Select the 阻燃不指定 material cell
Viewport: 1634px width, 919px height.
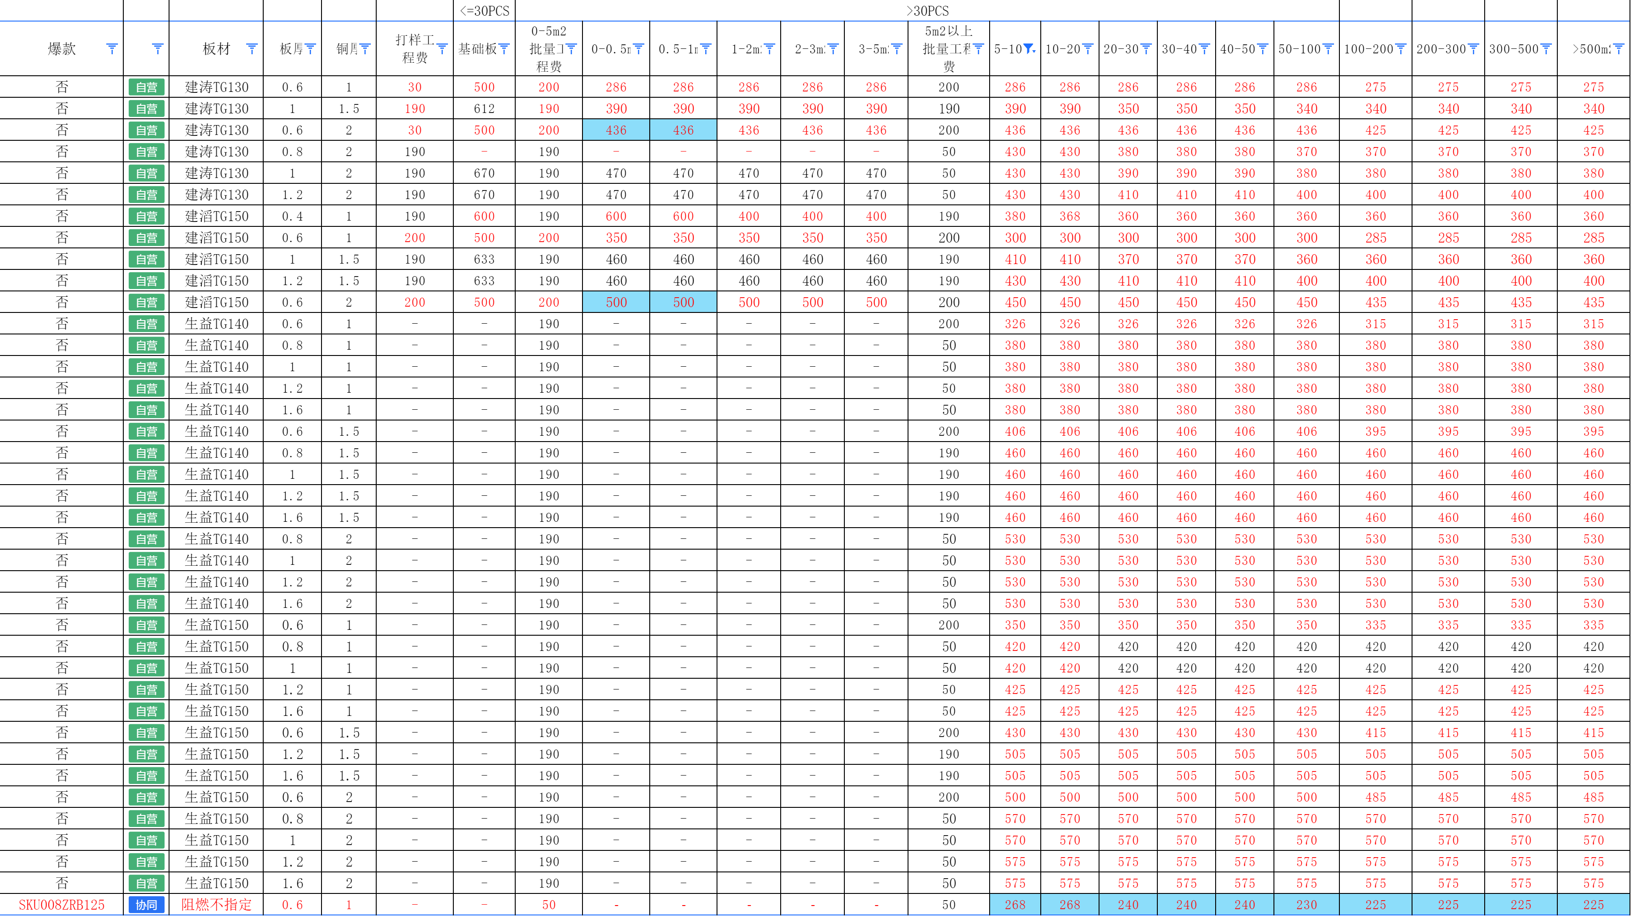click(216, 904)
